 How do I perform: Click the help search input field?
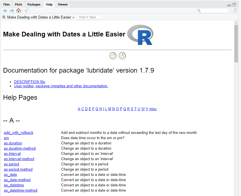point(212,10)
